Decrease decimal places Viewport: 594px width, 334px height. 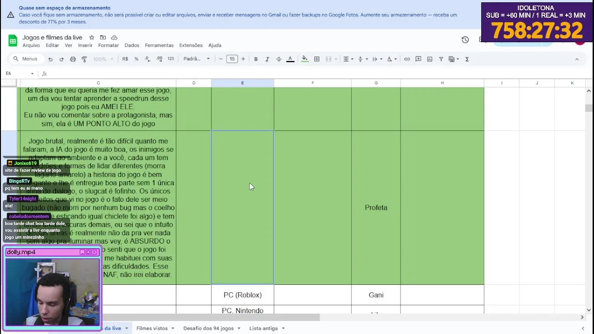point(148,59)
